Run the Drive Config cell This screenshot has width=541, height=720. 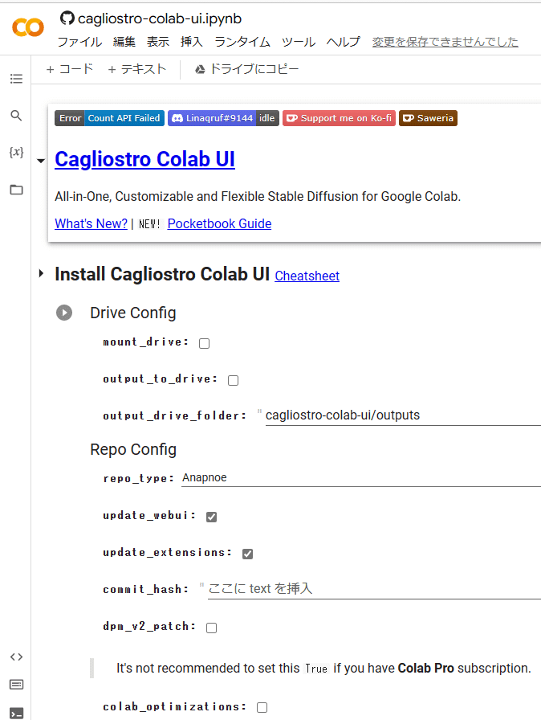click(64, 313)
